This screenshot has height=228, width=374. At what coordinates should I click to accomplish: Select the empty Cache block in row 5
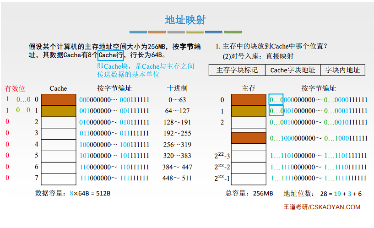[59, 156]
